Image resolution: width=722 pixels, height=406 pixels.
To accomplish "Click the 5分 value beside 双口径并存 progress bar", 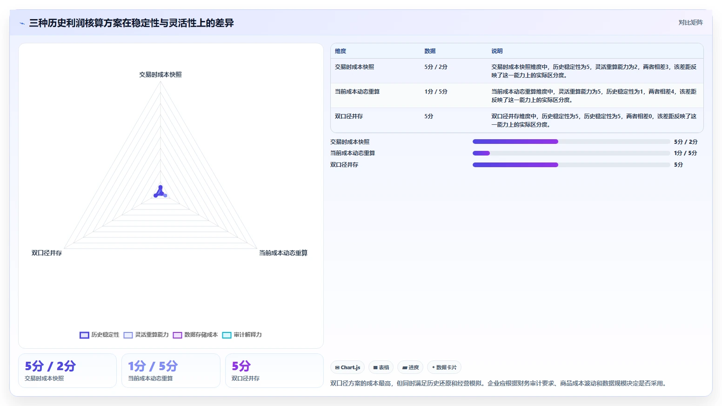I will coord(679,165).
